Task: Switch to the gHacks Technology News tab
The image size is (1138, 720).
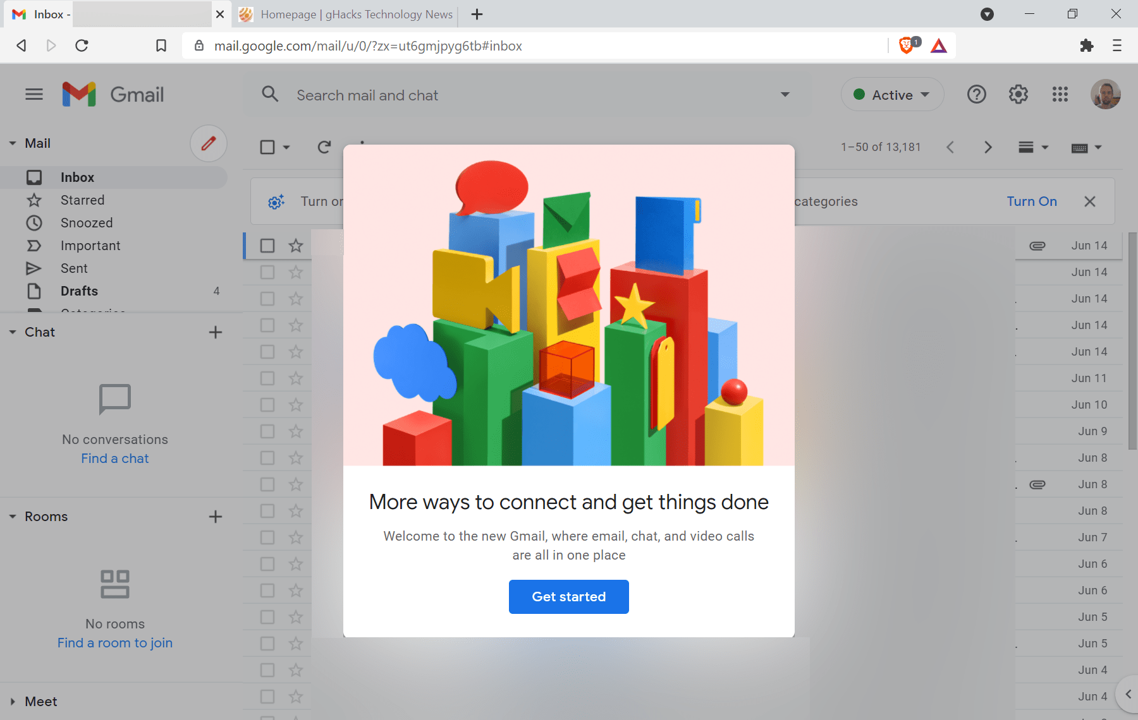Action: click(x=345, y=14)
